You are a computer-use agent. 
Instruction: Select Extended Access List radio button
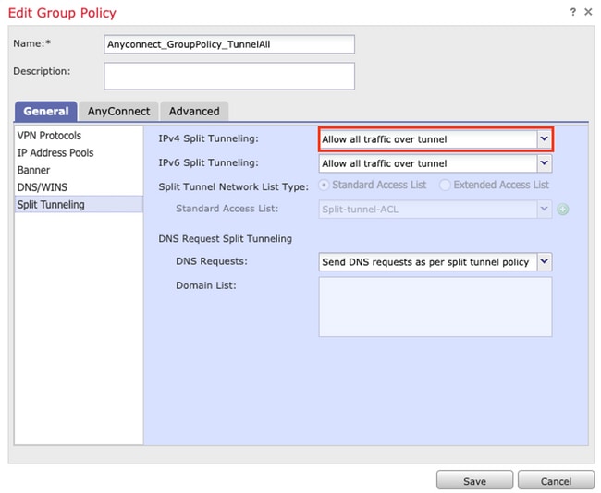point(445,186)
